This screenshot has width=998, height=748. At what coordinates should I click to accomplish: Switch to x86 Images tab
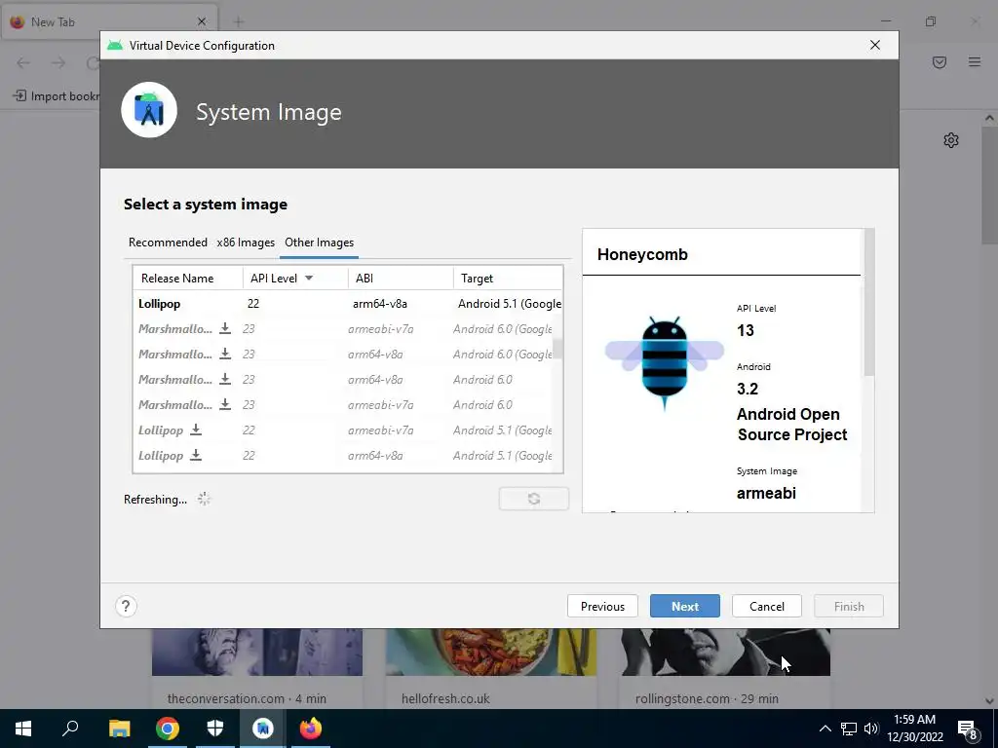[246, 243]
